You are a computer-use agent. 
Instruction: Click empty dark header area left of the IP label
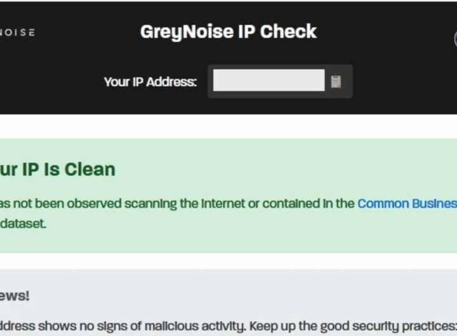coord(51,81)
